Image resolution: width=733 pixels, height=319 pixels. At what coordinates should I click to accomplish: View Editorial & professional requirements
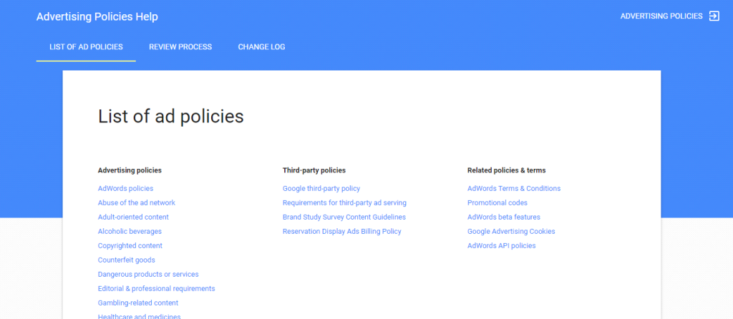[x=156, y=289]
